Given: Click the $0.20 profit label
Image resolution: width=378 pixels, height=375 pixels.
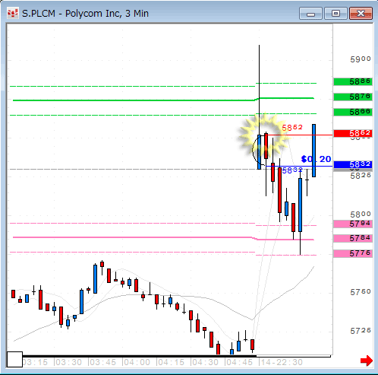Looking at the screenshot, I should [x=316, y=159].
